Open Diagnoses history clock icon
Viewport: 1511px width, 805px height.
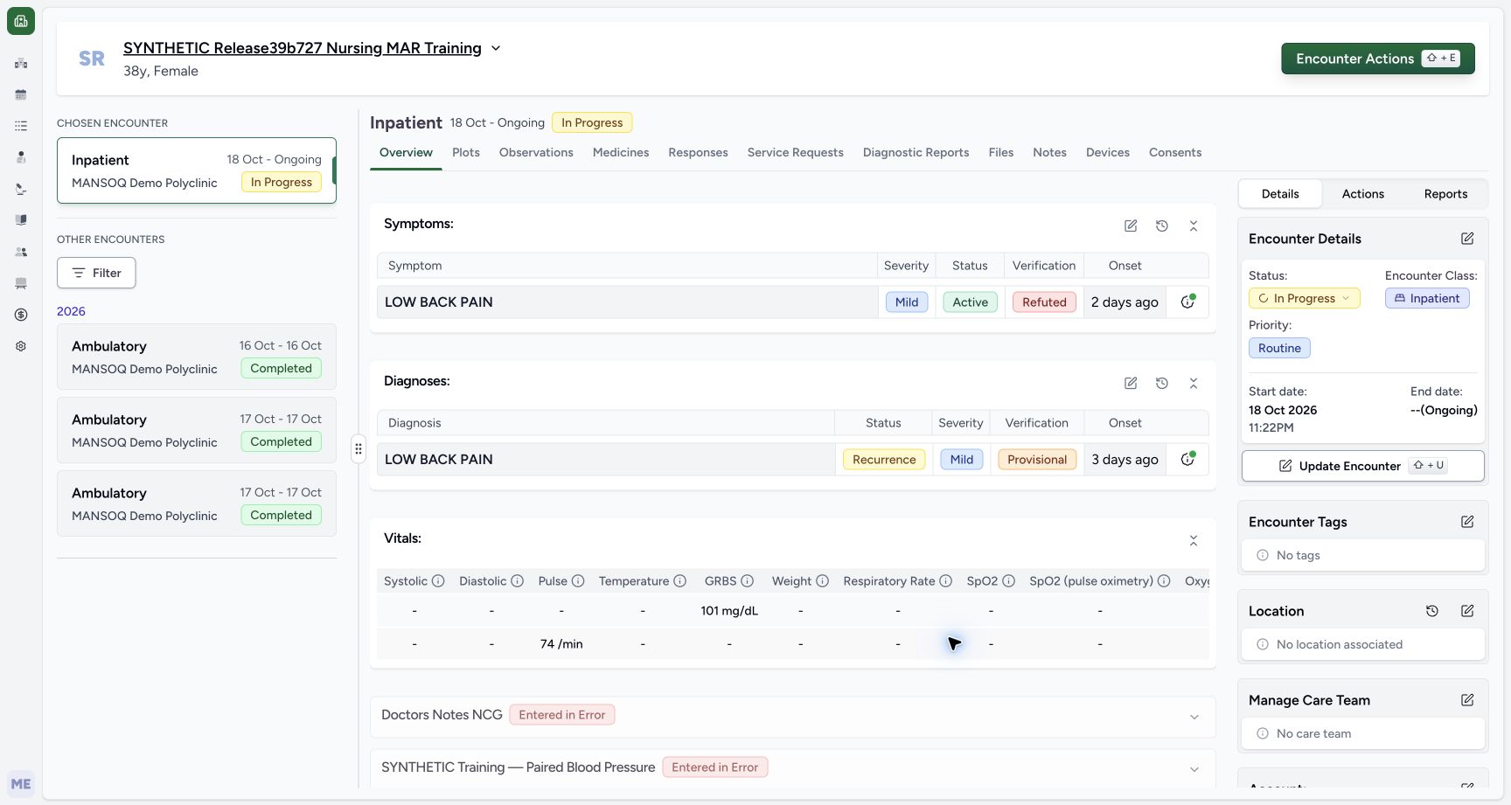(1162, 383)
